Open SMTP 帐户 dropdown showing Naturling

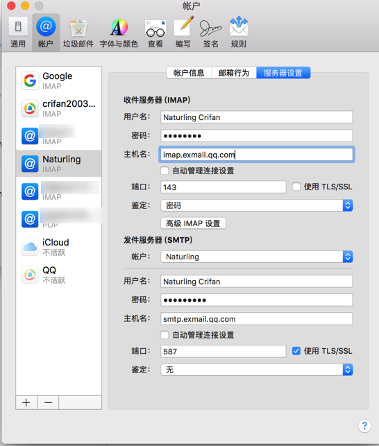click(257, 257)
